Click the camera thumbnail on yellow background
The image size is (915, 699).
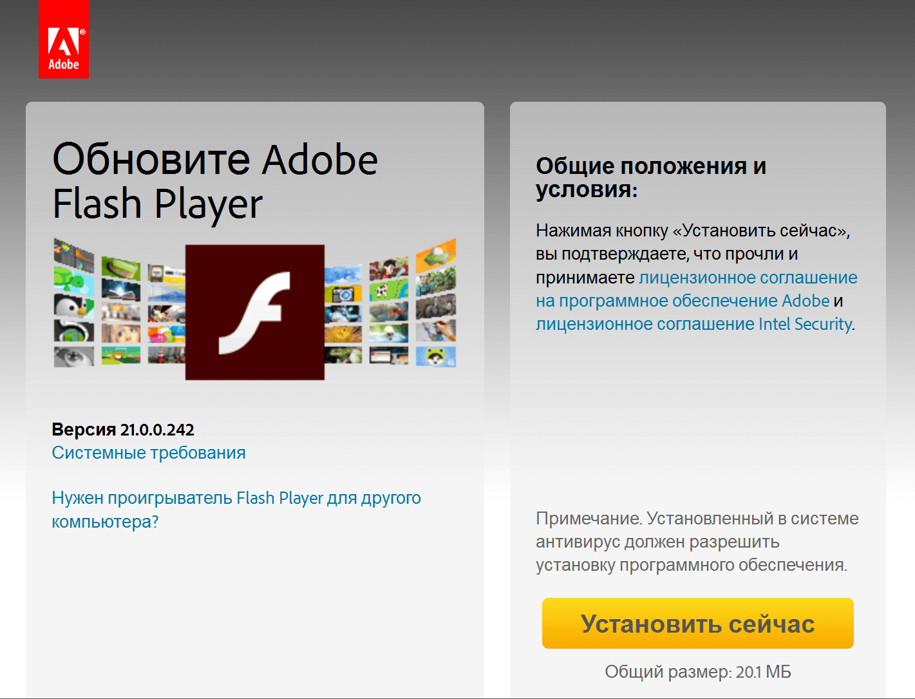(x=343, y=294)
